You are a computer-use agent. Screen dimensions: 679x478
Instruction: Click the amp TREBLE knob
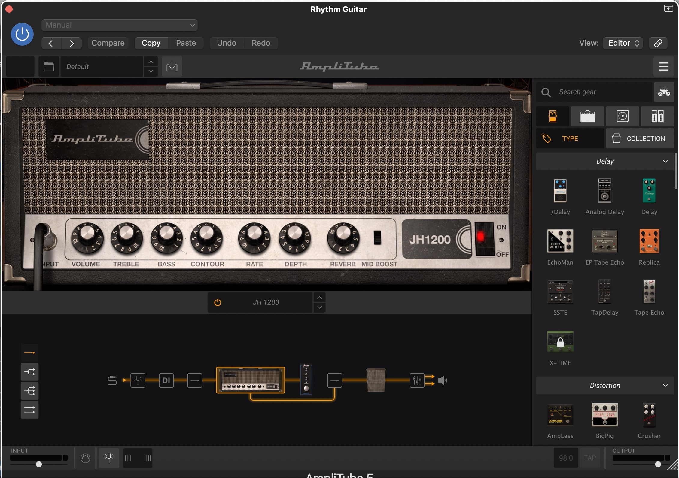click(x=126, y=238)
